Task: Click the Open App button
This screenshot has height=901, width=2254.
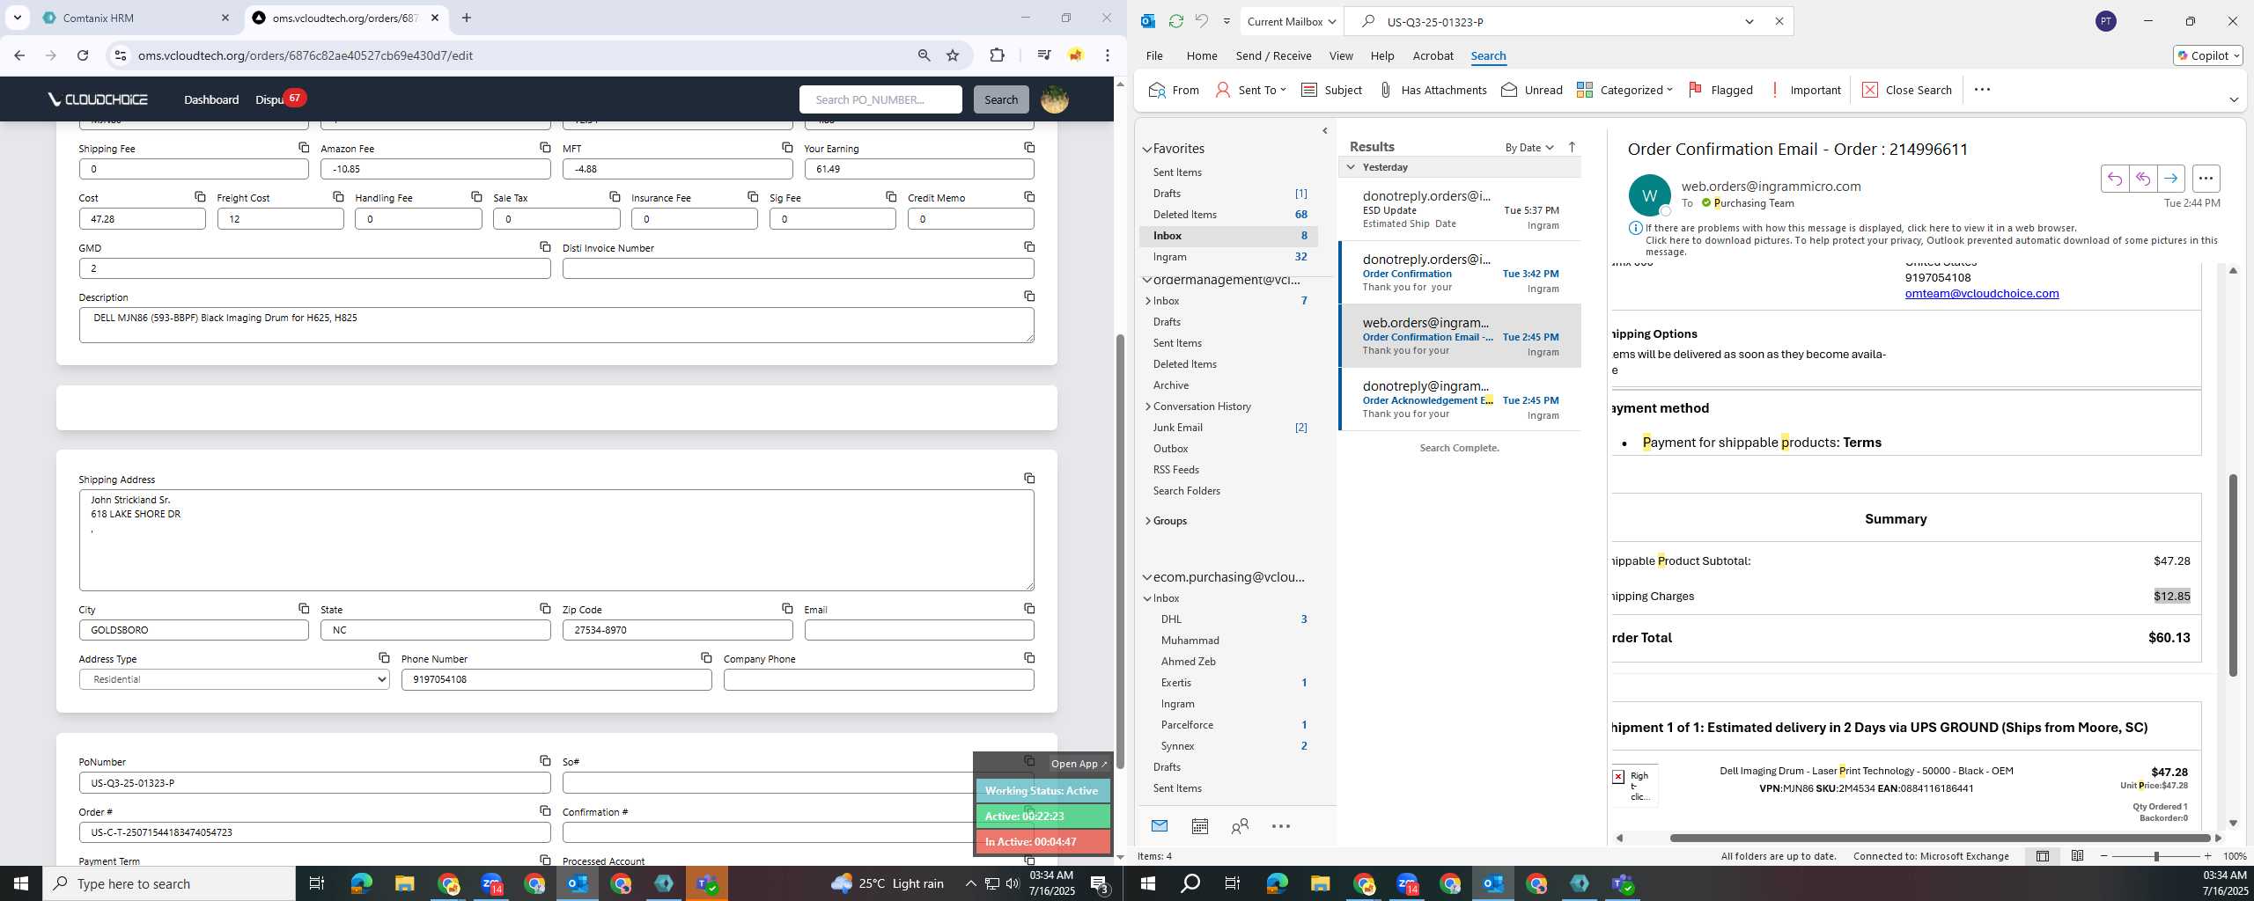Action: [1079, 764]
